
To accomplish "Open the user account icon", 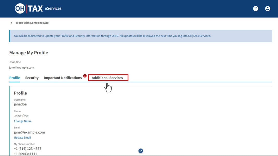I will 268,9.
